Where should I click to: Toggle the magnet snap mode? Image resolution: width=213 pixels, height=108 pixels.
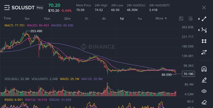coord(204,69)
